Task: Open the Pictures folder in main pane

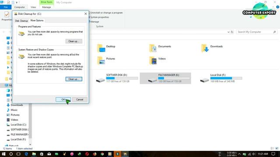Action: 106,60
